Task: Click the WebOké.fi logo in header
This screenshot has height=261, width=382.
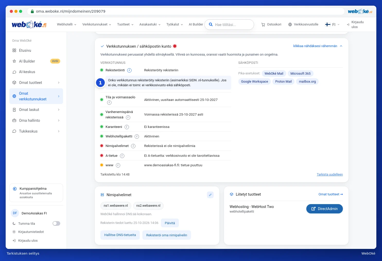Action: coord(29,24)
